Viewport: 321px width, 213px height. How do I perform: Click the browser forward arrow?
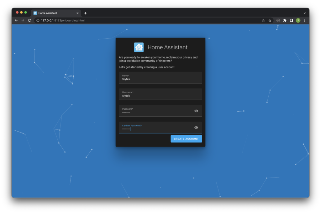point(23,20)
